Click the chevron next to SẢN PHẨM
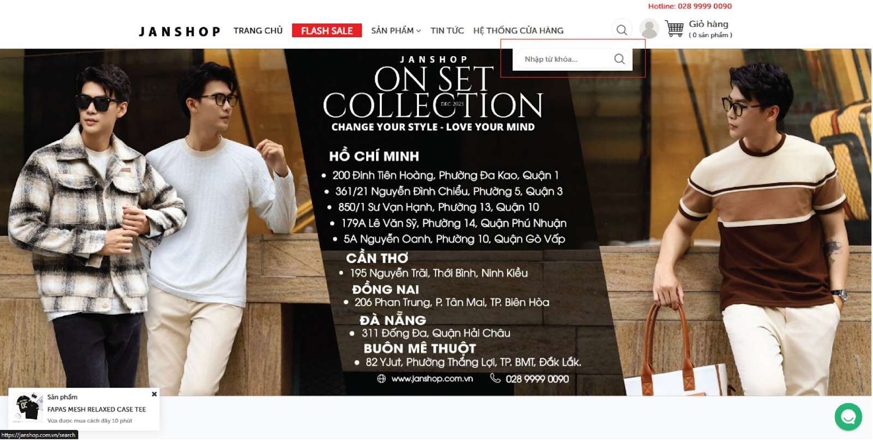Image resolution: width=873 pixels, height=440 pixels. coord(418,31)
